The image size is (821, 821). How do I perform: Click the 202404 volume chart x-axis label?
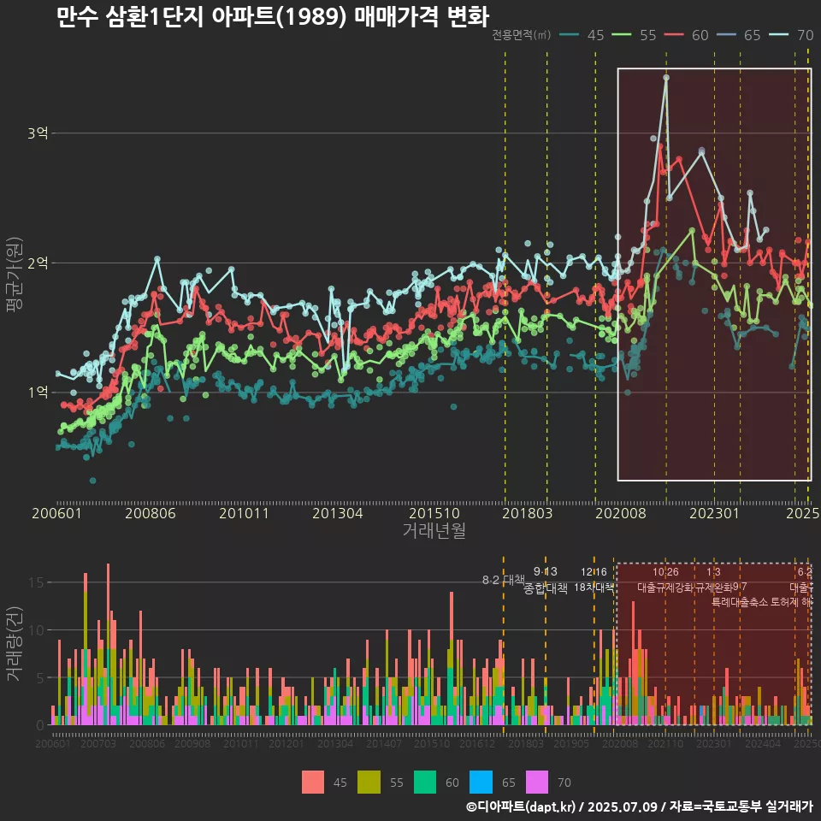(763, 743)
